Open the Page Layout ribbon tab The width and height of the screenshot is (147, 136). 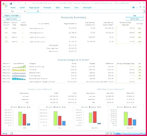(x=34, y=8)
